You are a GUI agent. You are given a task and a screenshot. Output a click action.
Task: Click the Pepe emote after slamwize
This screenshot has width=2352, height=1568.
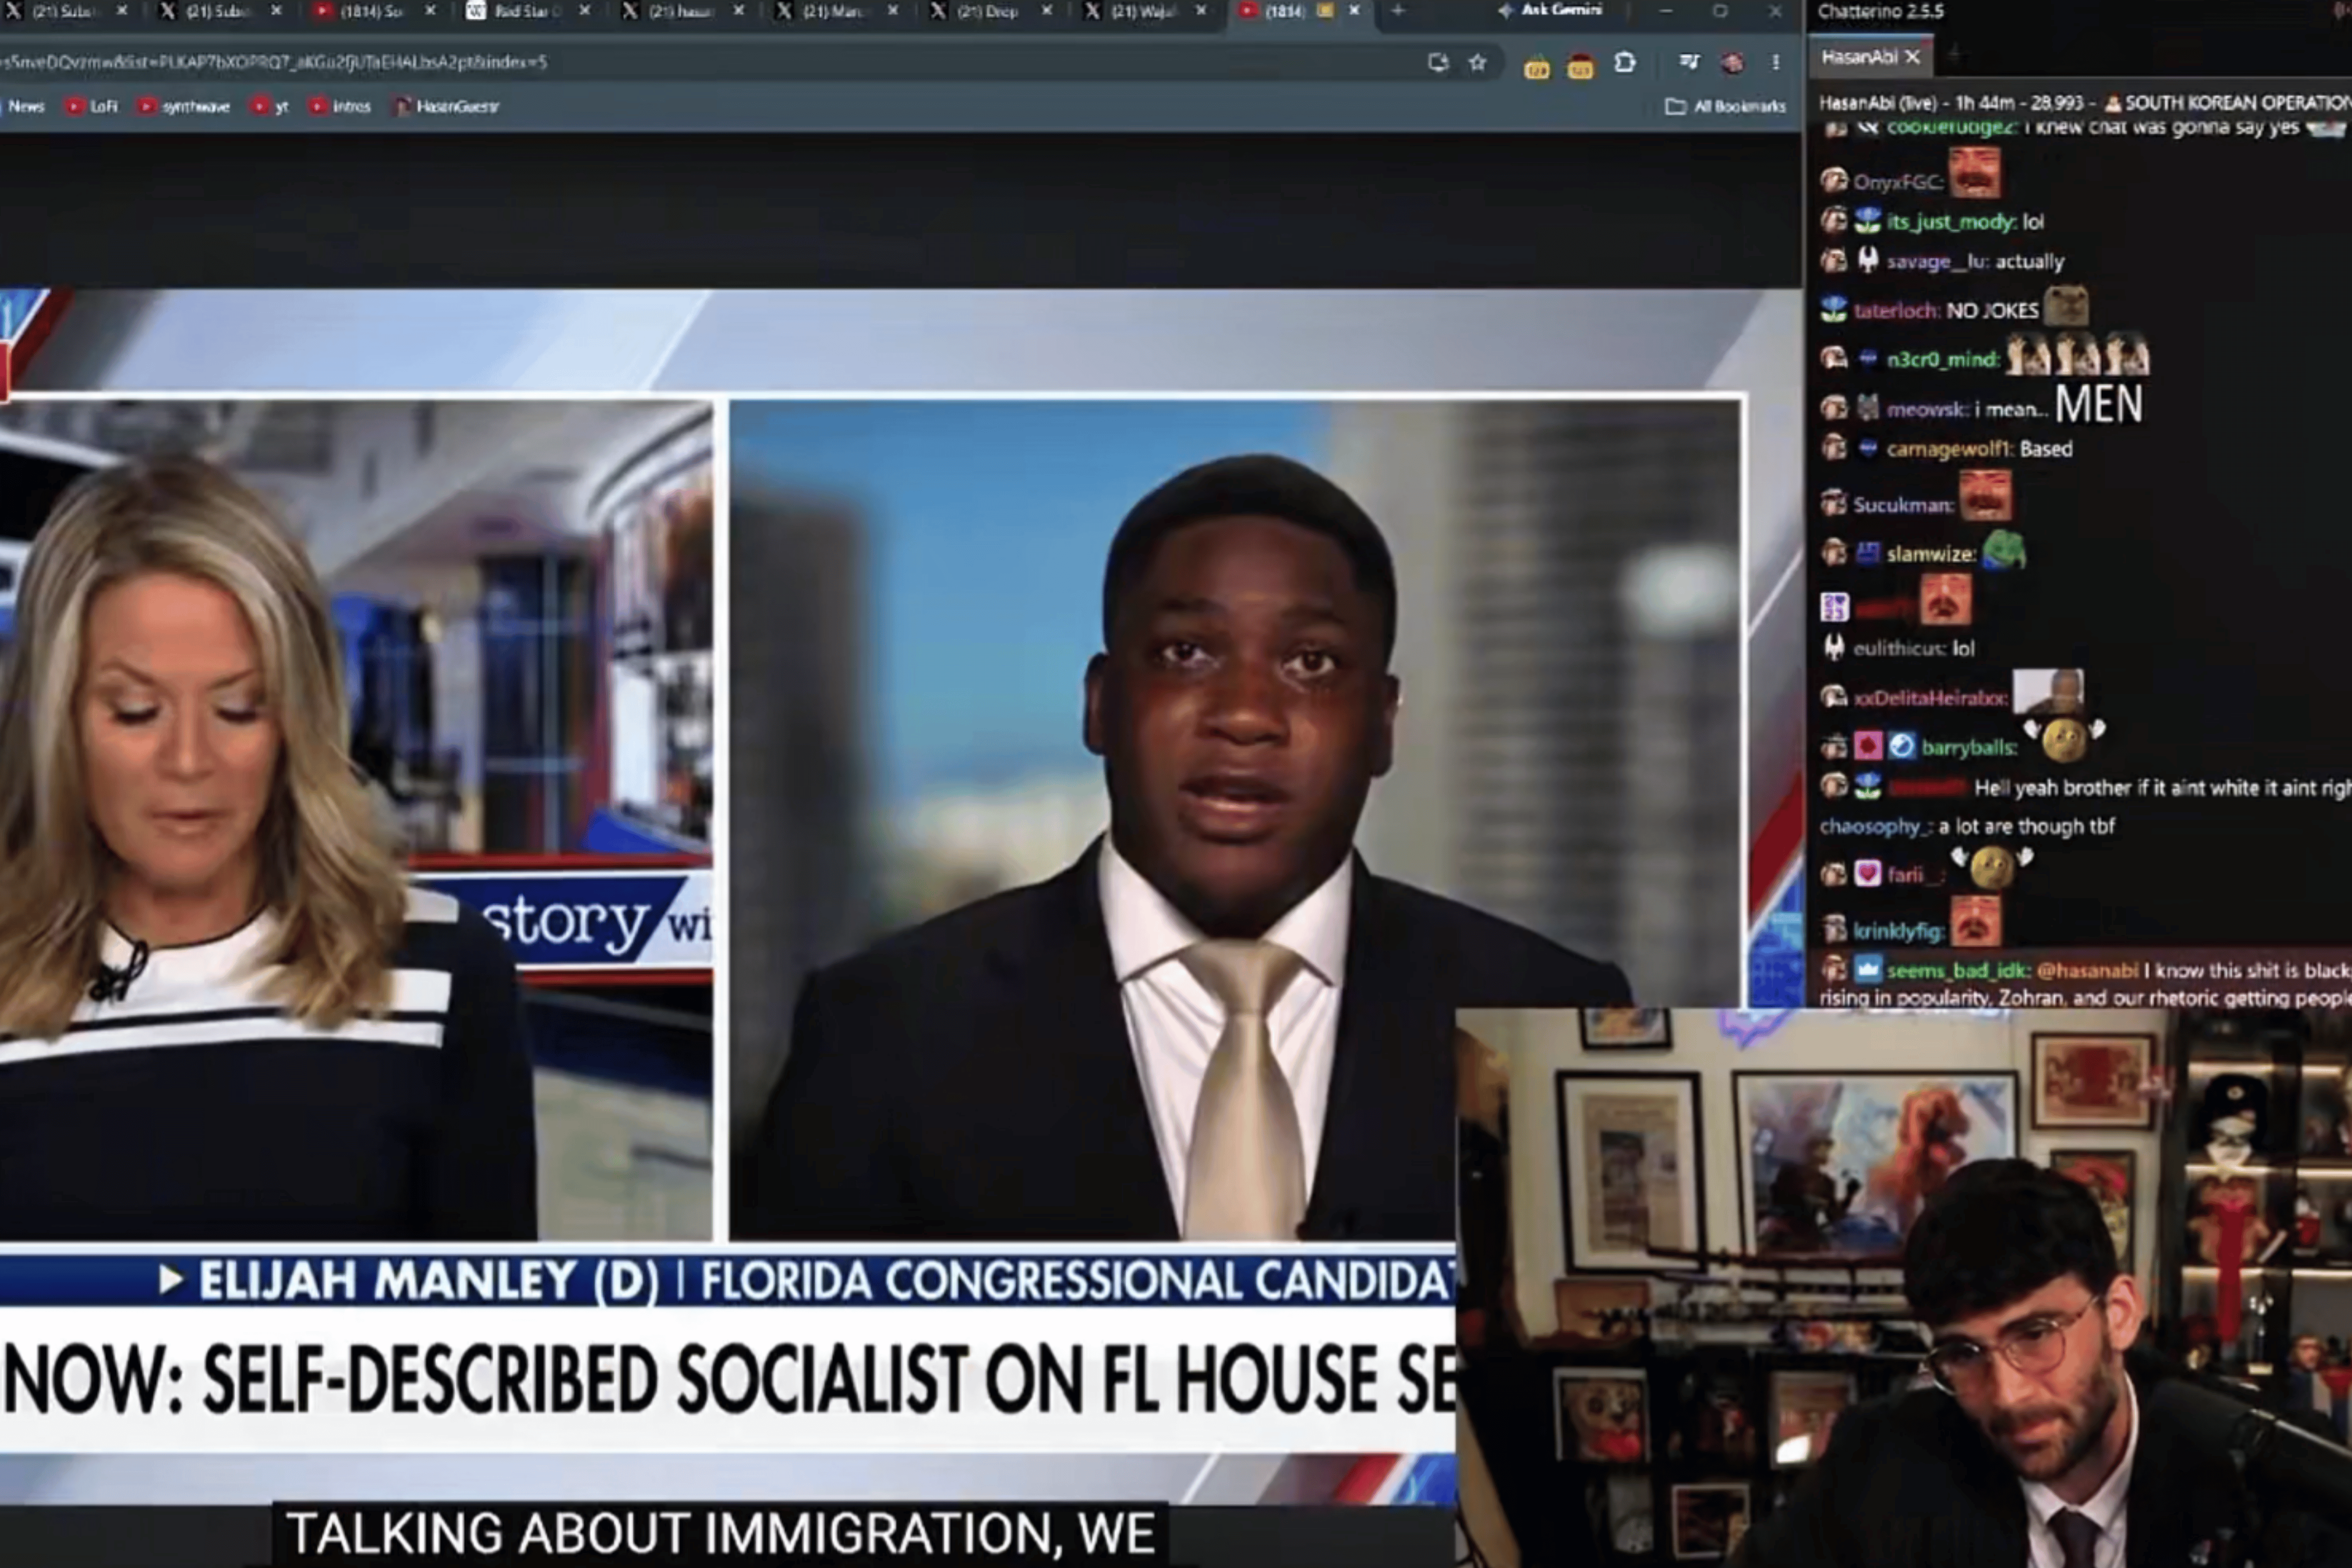coord(2005,550)
